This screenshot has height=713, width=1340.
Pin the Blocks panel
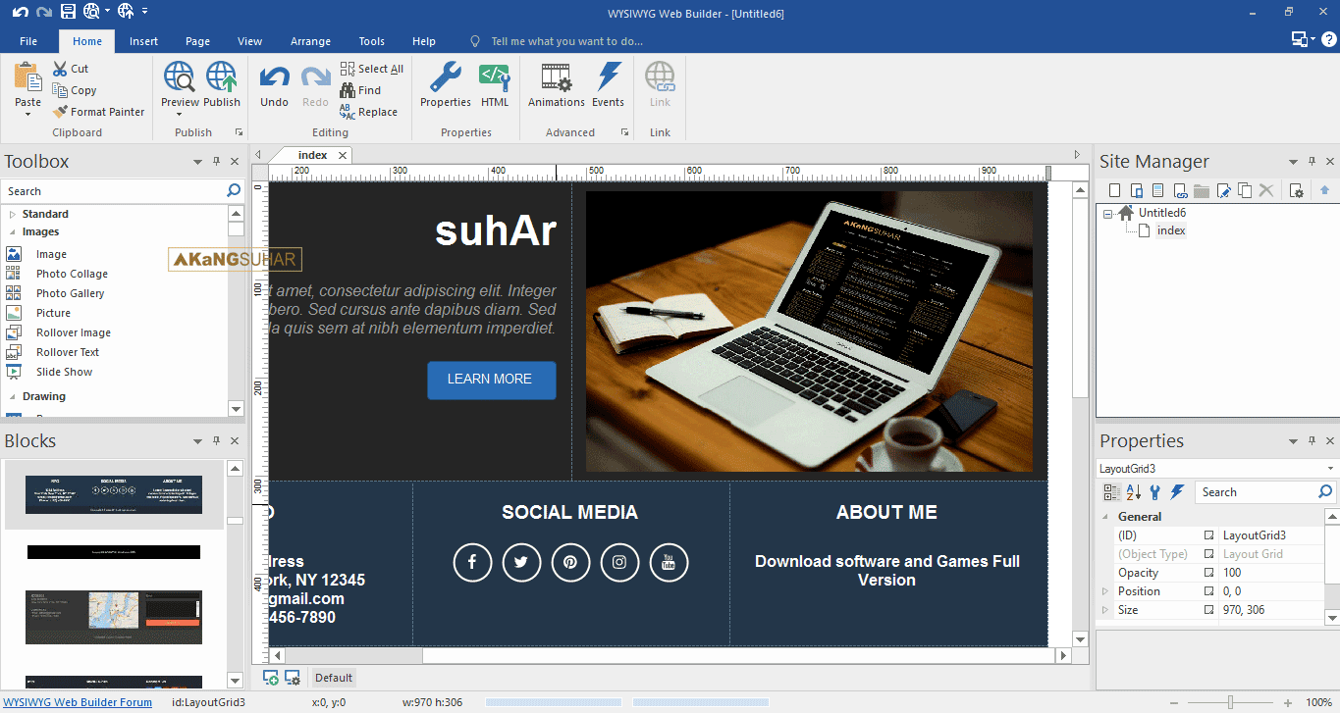(216, 441)
